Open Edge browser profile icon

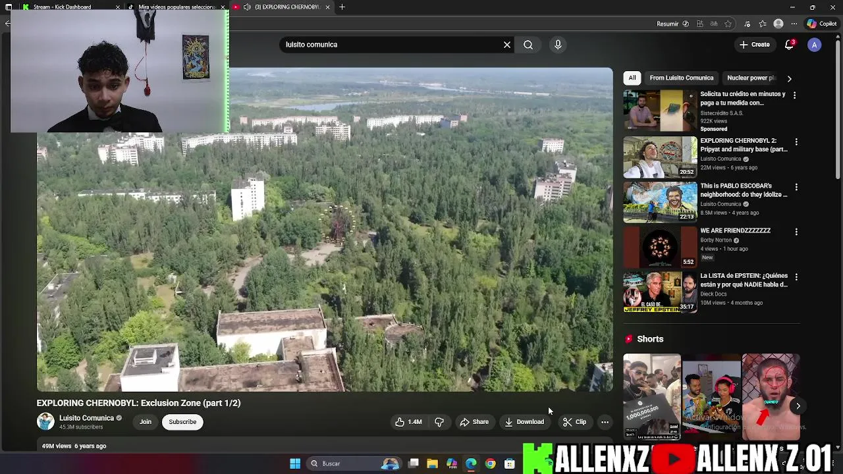tap(778, 24)
